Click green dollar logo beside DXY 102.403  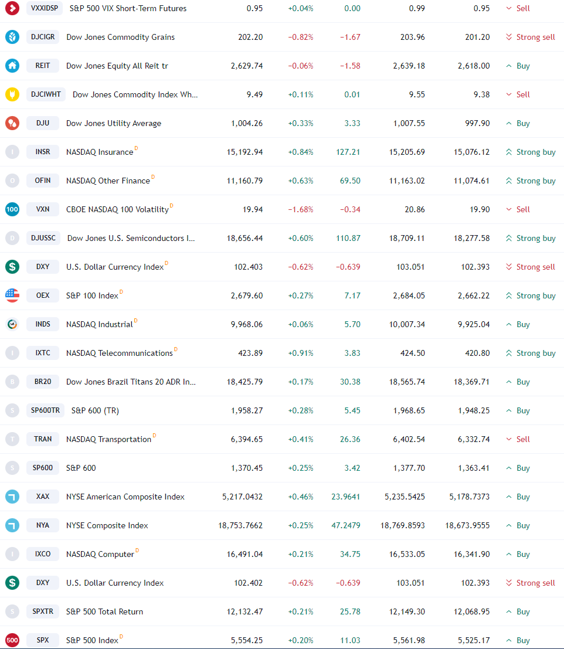(x=12, y=267)
